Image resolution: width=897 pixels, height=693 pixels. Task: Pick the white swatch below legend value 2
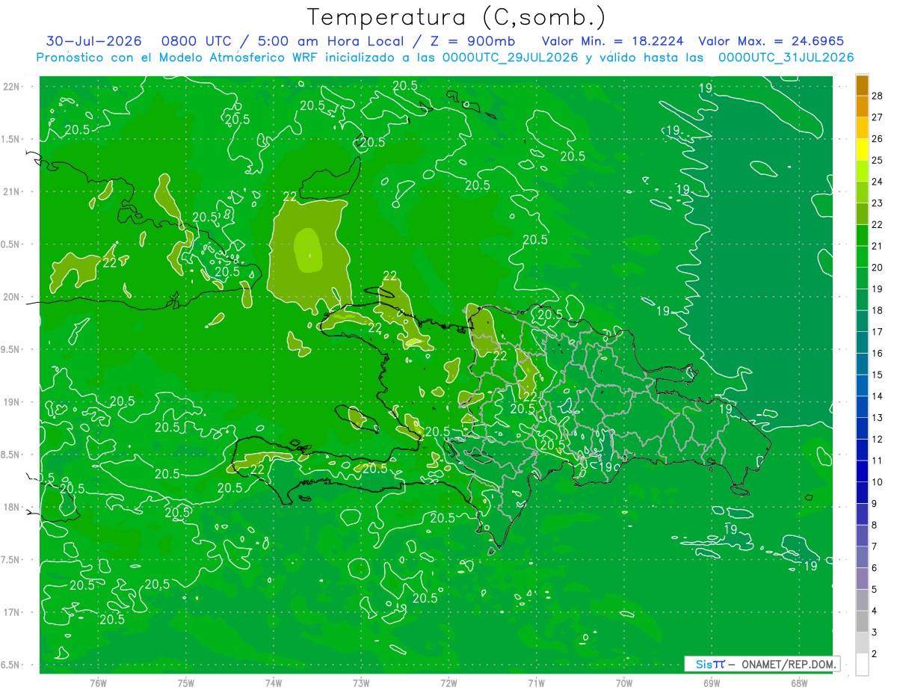coord(862,665)
